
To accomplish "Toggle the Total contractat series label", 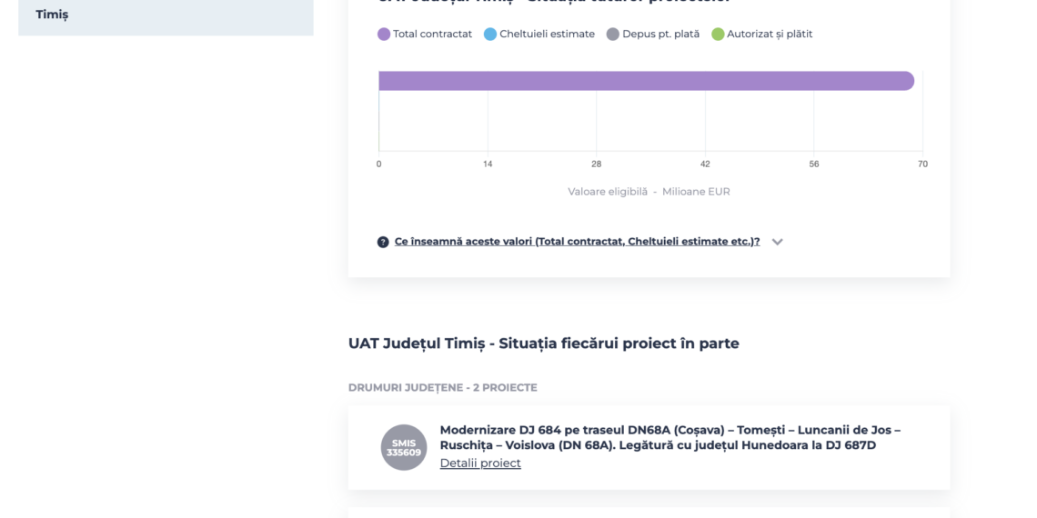I will pos(432,35).
